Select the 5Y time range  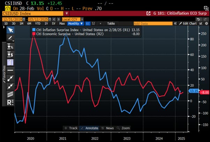click(x=54, y=24)
